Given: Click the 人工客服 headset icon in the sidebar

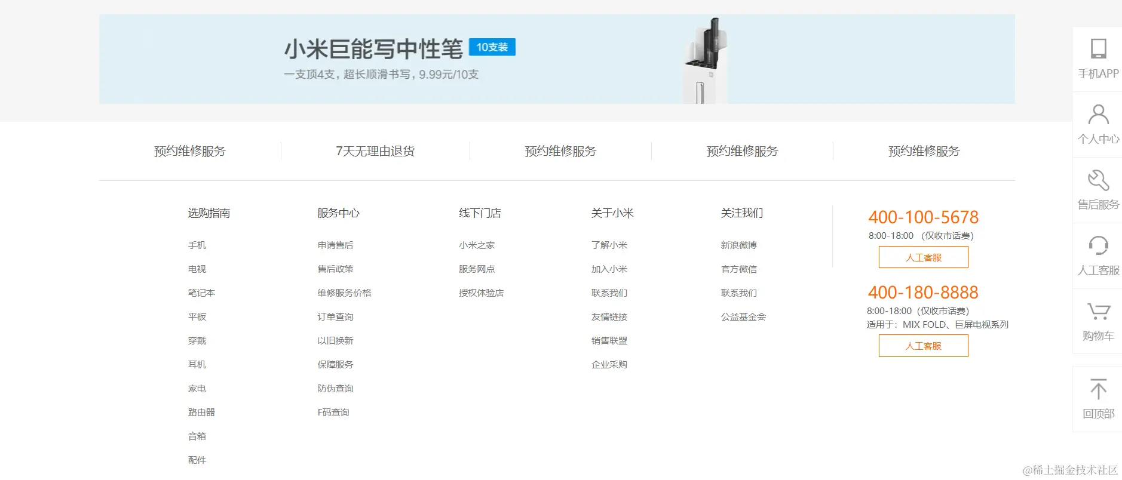Looking at the screenshot, I should tap(1098, 245).
